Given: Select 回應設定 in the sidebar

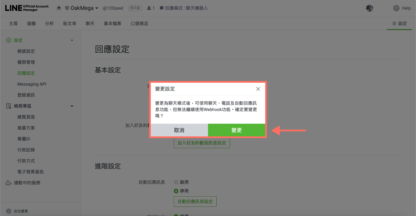Looking at the screenshot, I should coord(26,73).
